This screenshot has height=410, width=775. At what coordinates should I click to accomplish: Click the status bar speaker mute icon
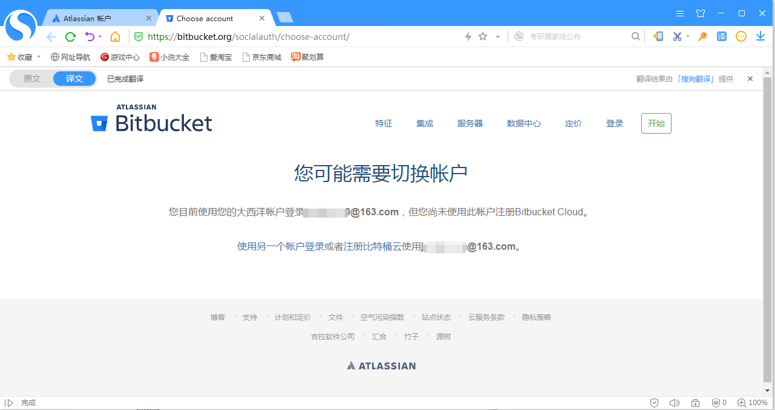675,403
